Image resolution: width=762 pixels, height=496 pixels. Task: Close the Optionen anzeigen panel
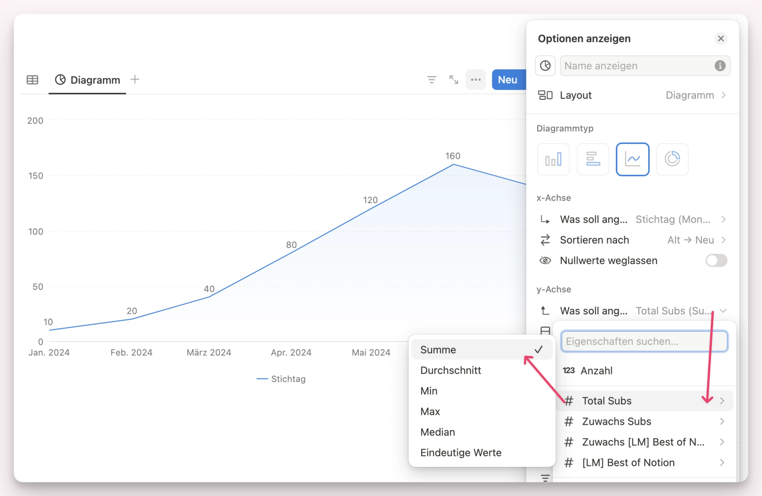tap(721, 38)
